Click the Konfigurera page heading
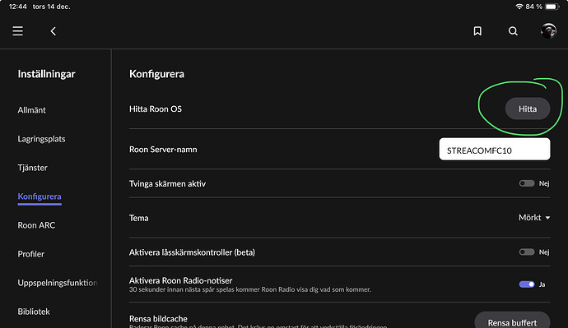 157,74
